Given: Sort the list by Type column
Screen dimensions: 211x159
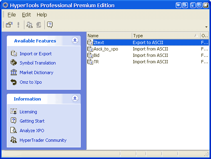Looking at the screenshot, I should pyautogui.click(x=166, y=36).
